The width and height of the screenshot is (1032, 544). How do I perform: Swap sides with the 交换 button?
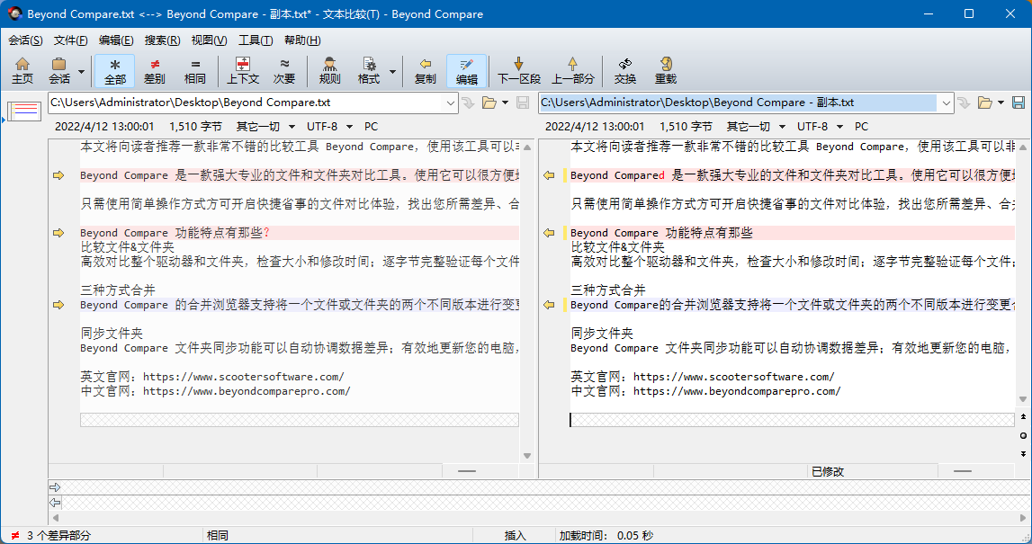point(625,70)
